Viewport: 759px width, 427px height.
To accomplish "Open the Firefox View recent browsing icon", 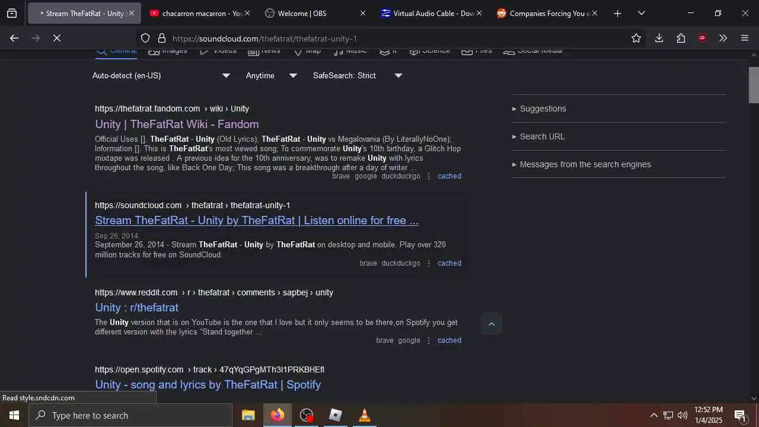I will tap(12, 13).
